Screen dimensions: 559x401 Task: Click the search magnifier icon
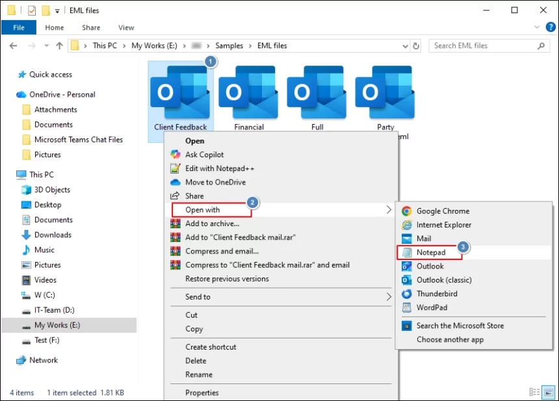click(x=541, y=45)
